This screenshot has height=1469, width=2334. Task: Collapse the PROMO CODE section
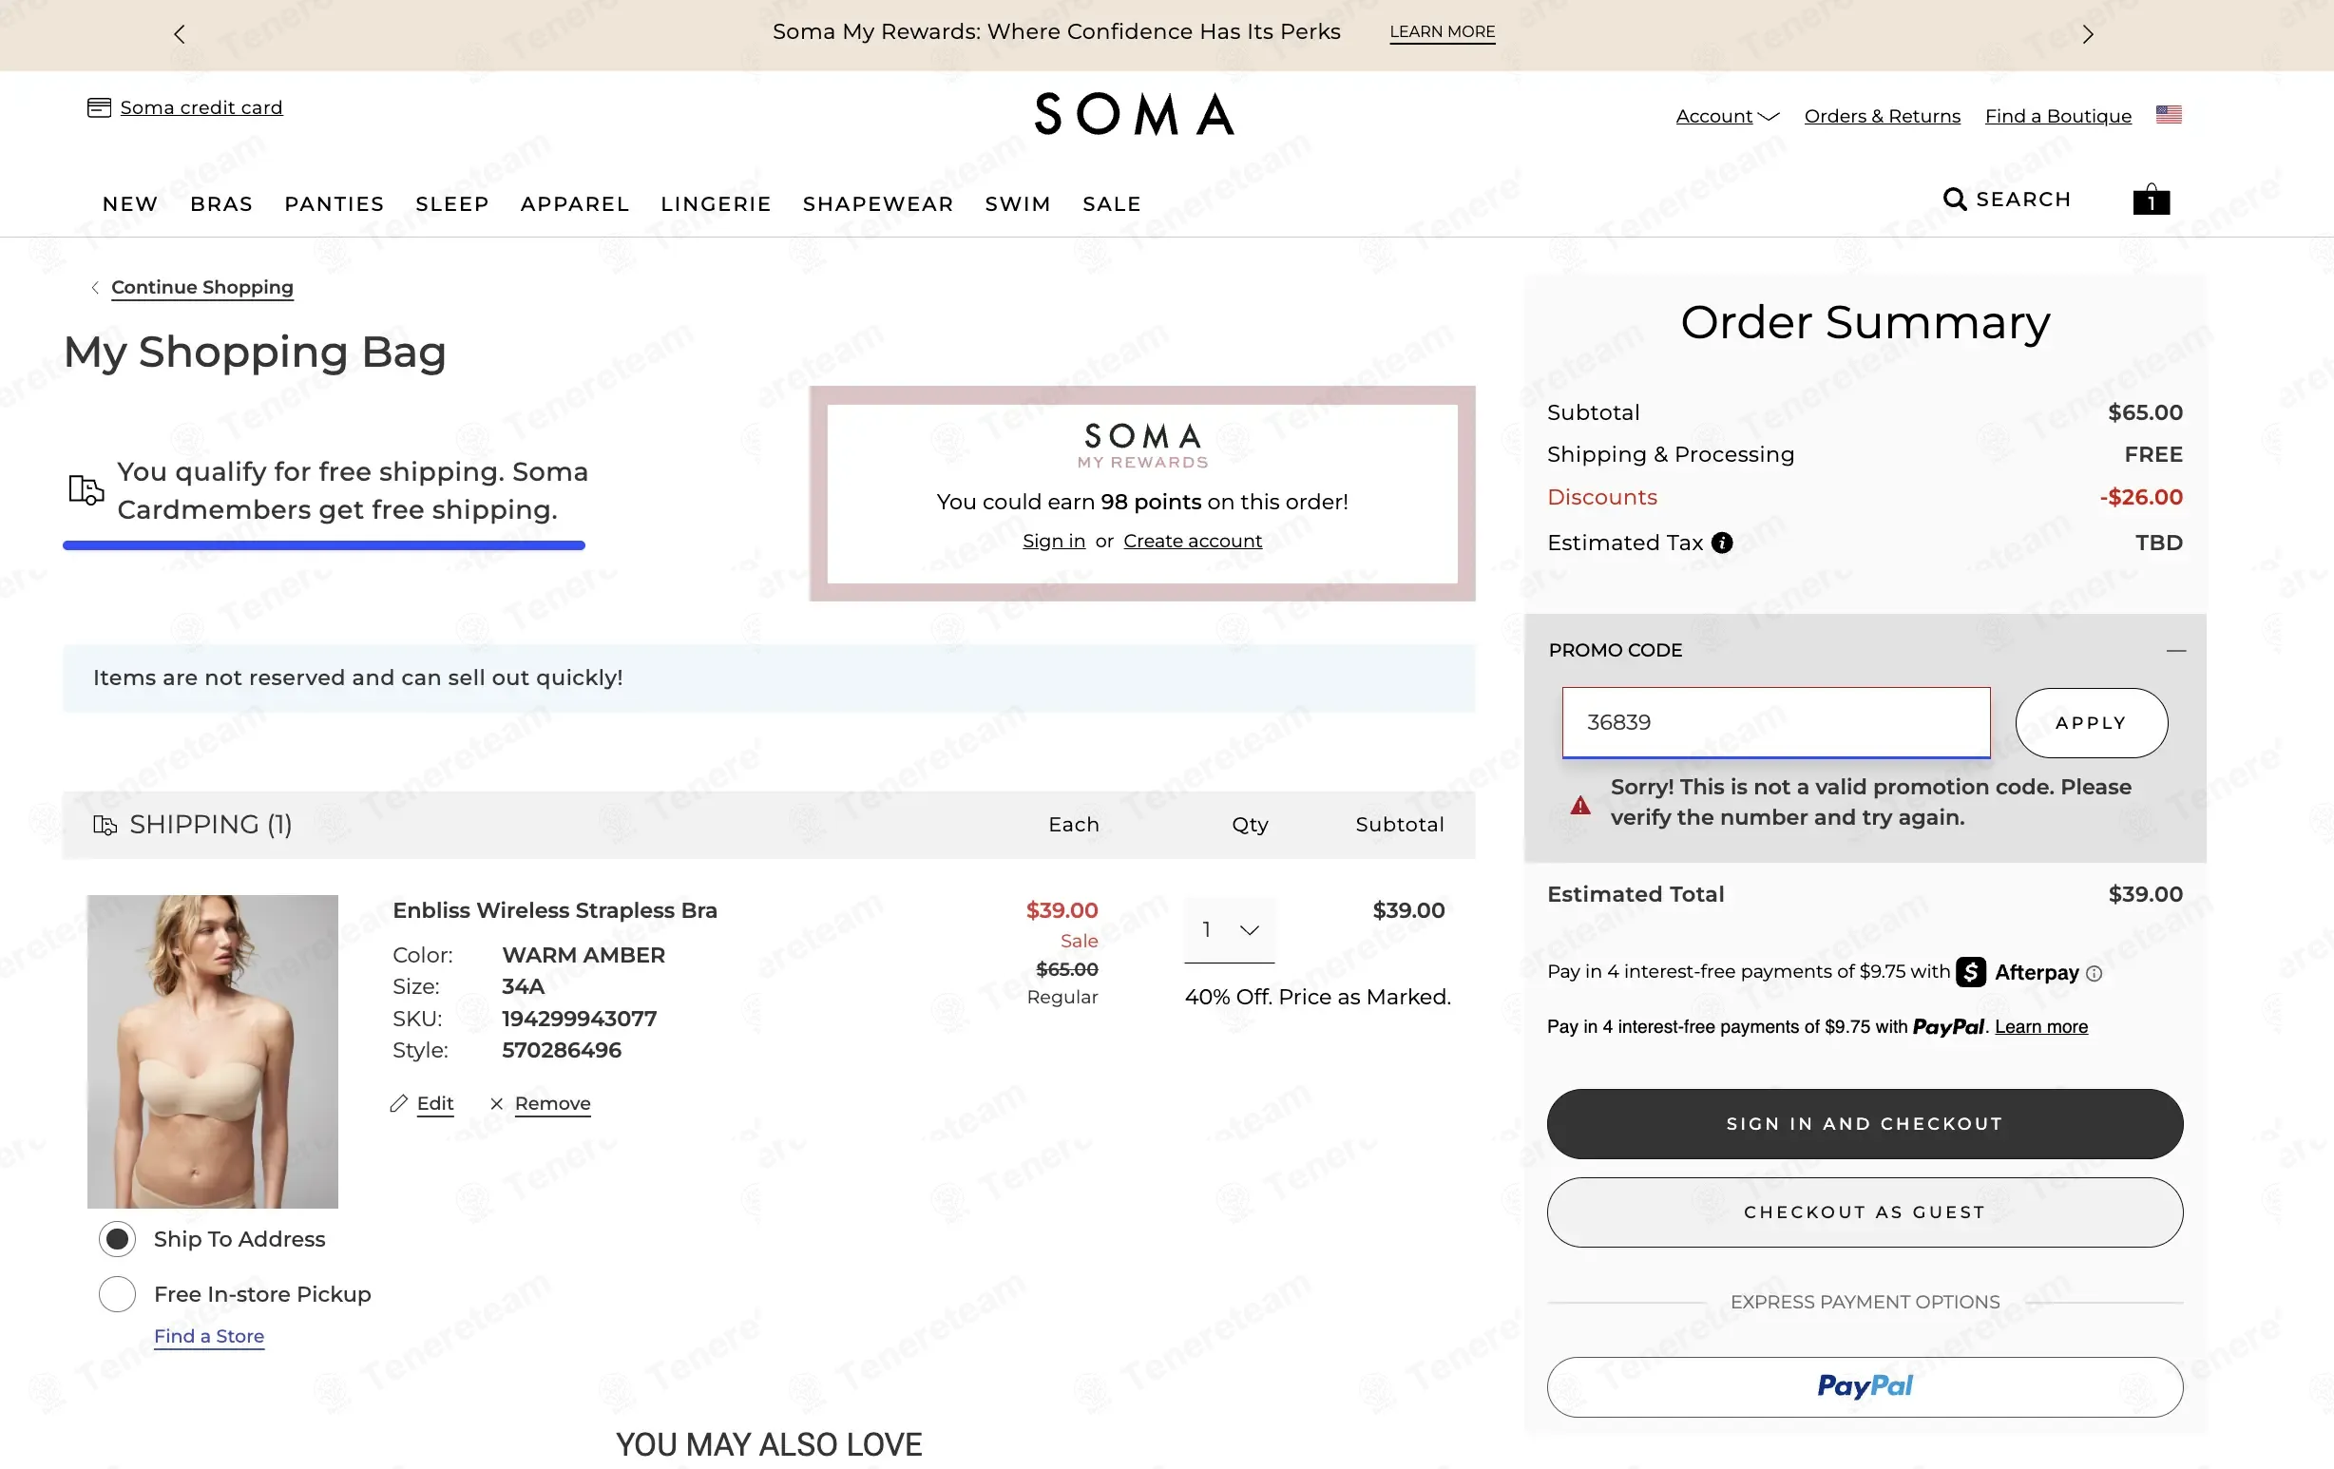[x=2175, y=650]
